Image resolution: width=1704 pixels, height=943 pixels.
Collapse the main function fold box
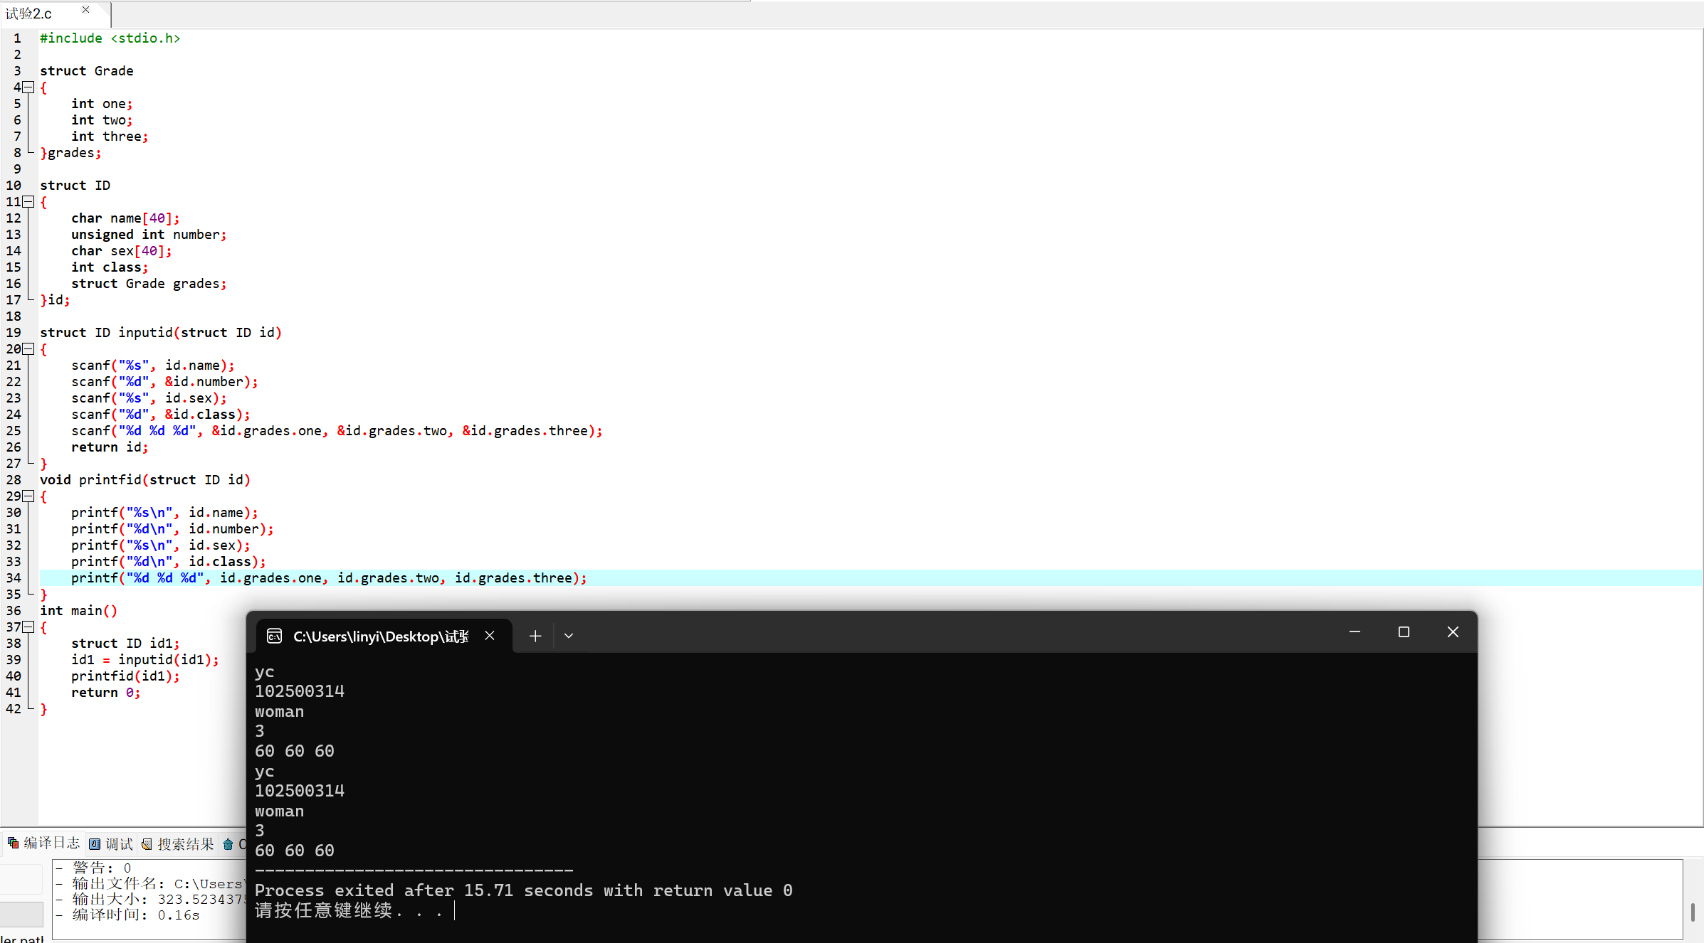28,627
